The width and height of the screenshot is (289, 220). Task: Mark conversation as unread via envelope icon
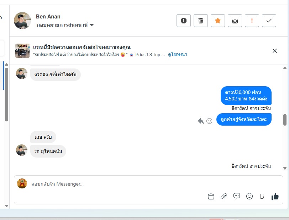pyautogui.click(x=235, y=21)
